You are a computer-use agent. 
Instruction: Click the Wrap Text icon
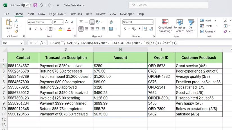[111, 22]
